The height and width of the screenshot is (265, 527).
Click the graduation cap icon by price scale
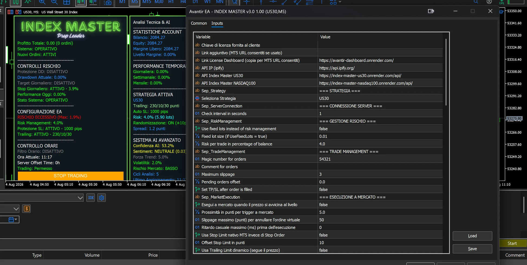(x=501, y=12)
